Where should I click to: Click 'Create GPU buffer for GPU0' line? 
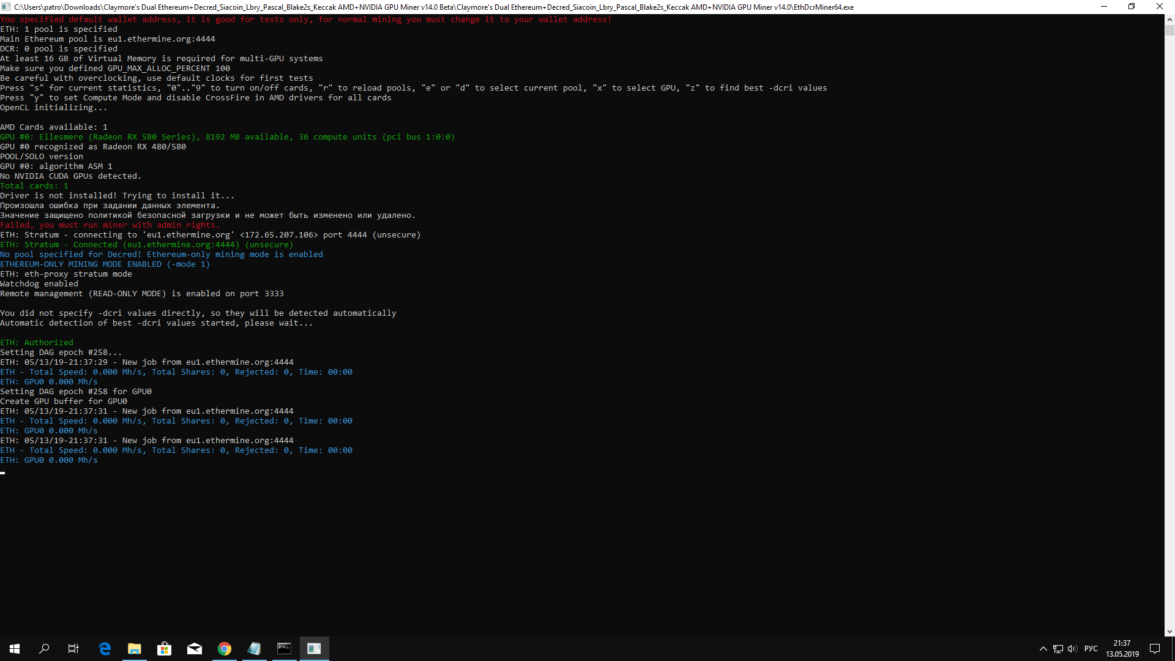click(x=64, y=401)
